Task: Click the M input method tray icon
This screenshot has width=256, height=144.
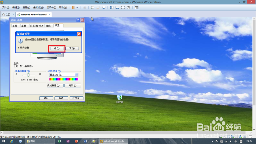Action: coord(241,141)
